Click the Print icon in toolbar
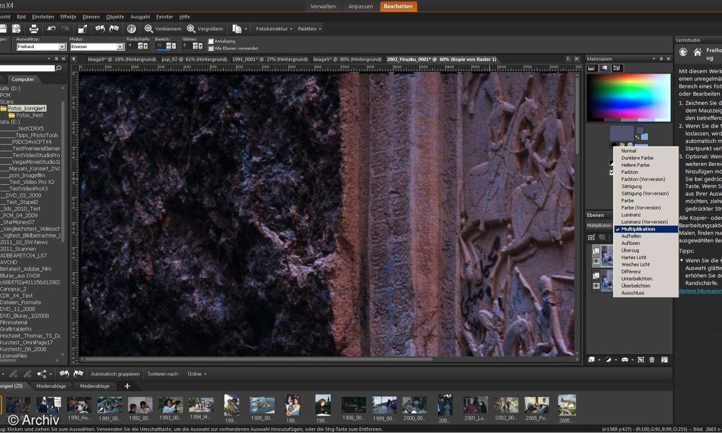The height and width of the screenshot is (433, 722). tap(34, 29)
